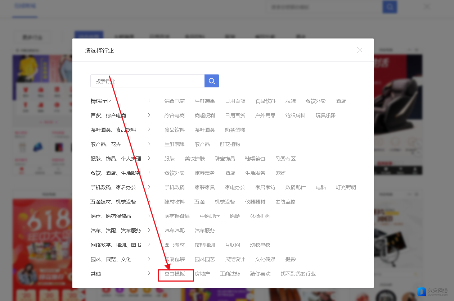Screen dimensions: 454x301
Task: Expand the 农产品、花卉 category chevron
Action: click(149, 144)
